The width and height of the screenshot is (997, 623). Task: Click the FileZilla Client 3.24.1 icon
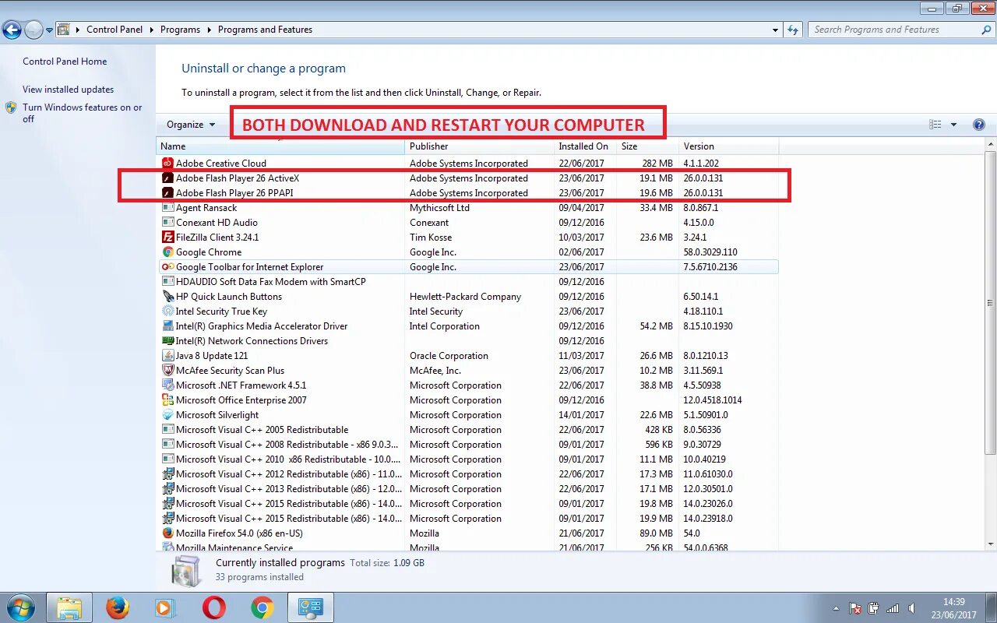[x=167, y=238]
